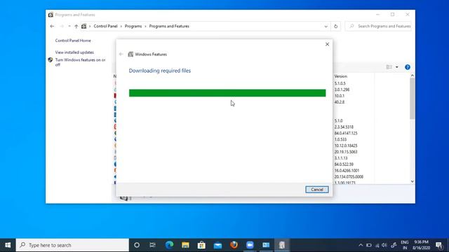
Task: Click the back arrow in Windows Features dialog
Action: (121, 54)
